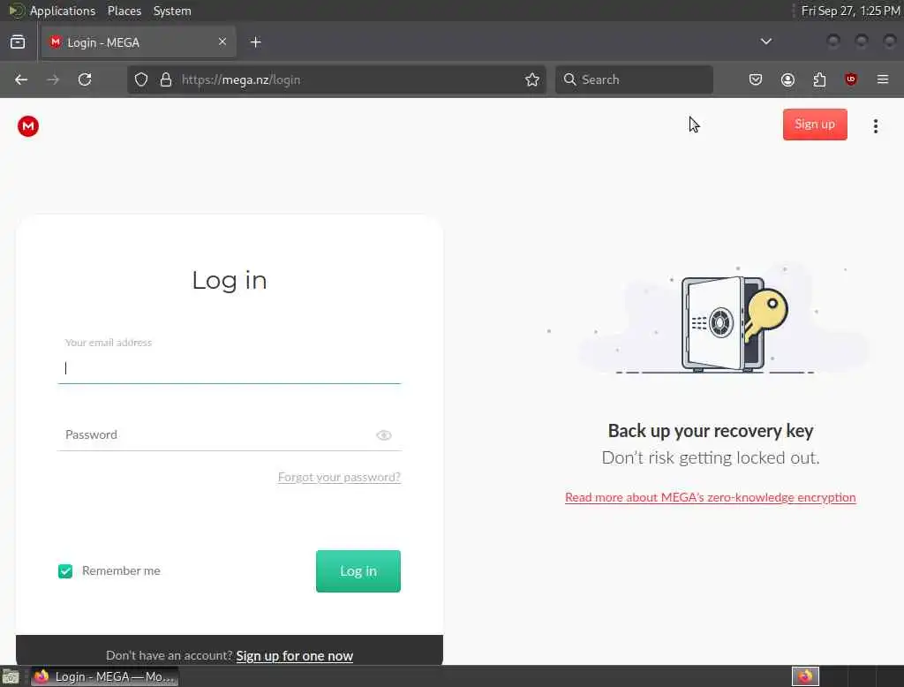The height and width of the screenshot is (687, 904).
Task: Open the Firefox account icon
Action: pyautogui.click(x=787, y=79)
